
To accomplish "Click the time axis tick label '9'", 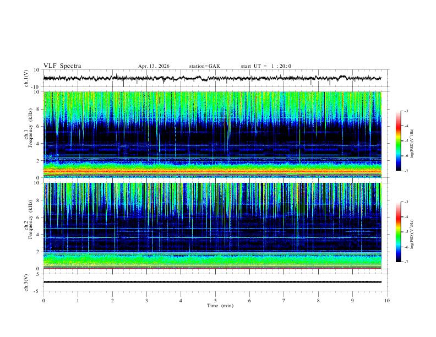I will pyautogui.click(x=352, y=301).
